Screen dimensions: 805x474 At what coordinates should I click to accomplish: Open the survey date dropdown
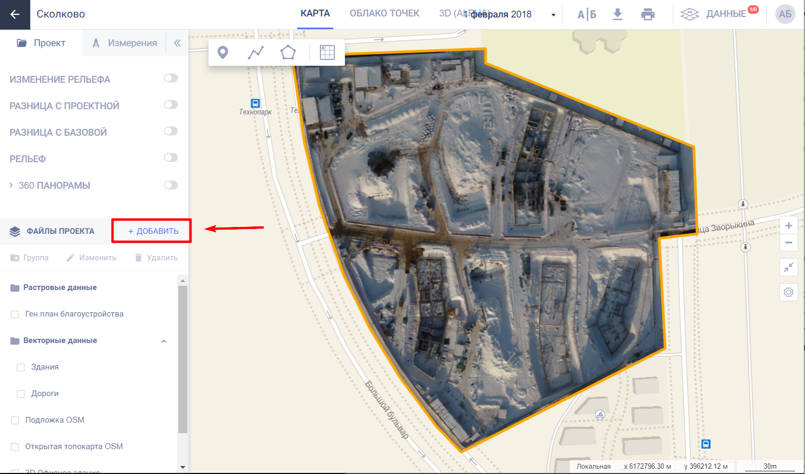(553, 15)
